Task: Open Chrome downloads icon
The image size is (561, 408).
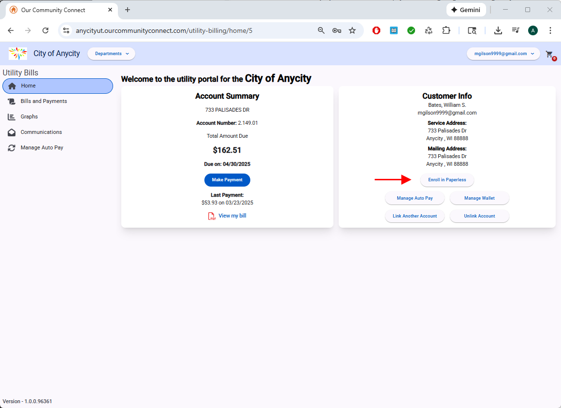Action: pyautogui.click(x=498, y=30)
